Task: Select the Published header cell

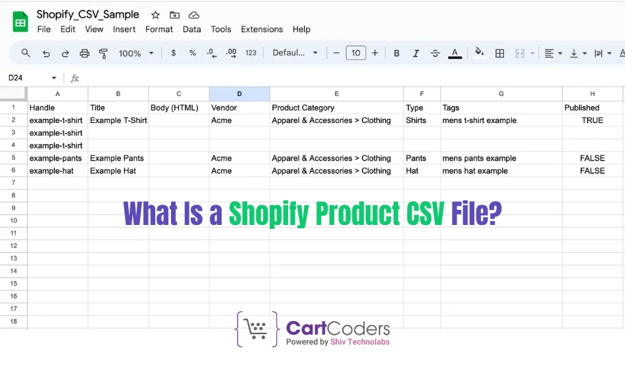Action: pos(592,108)
